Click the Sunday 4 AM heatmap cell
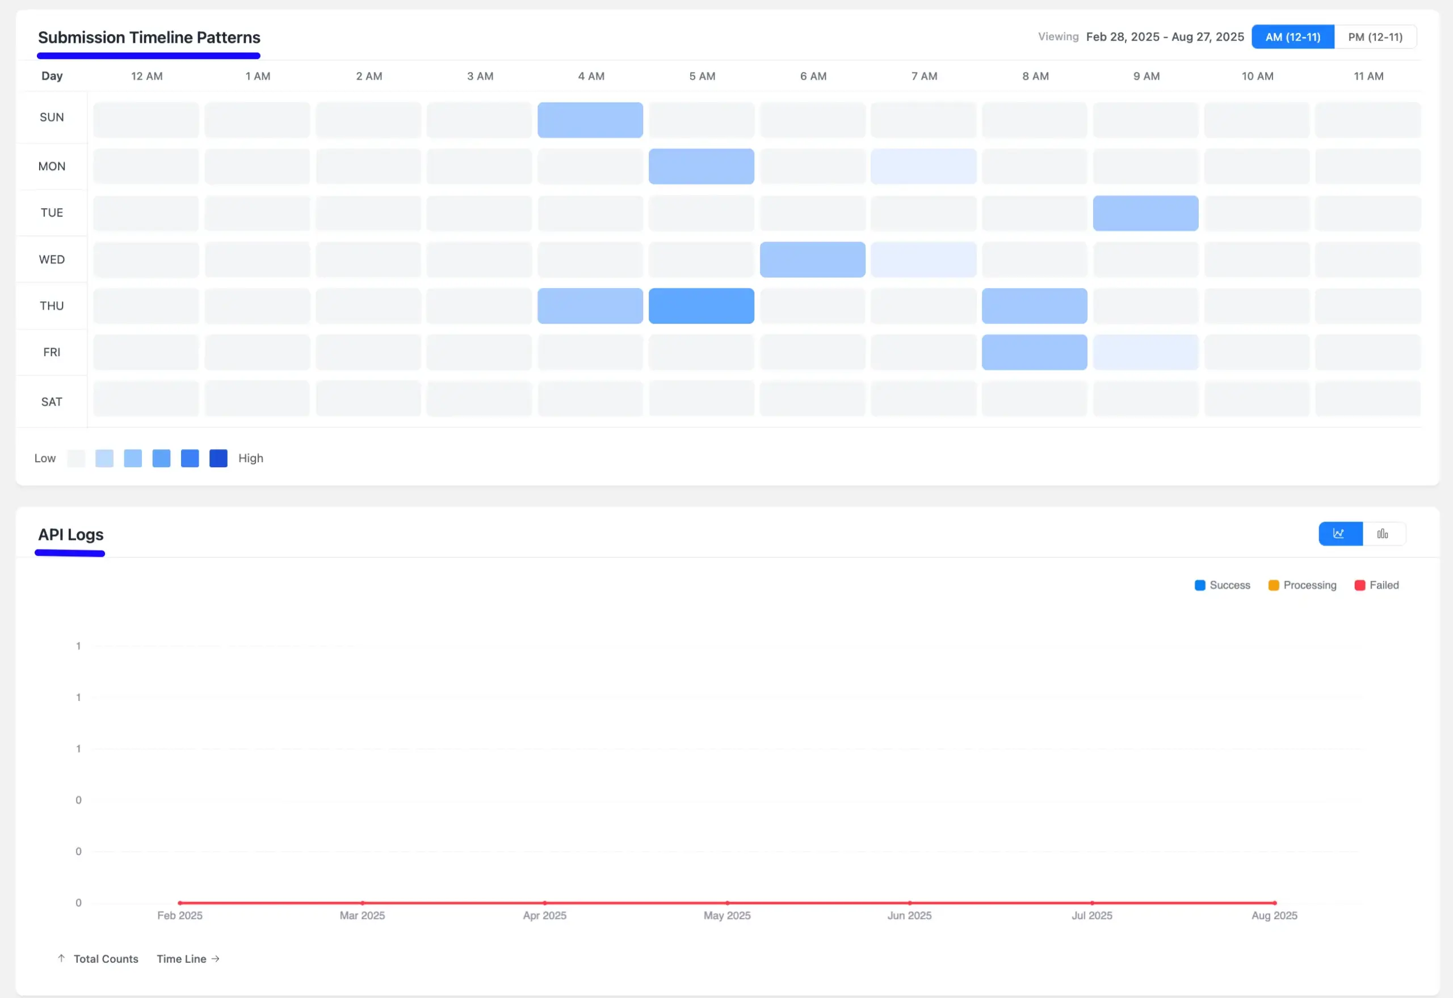Image resolution: width=1453 pixels, height=998 pixels. coord(590,120)
